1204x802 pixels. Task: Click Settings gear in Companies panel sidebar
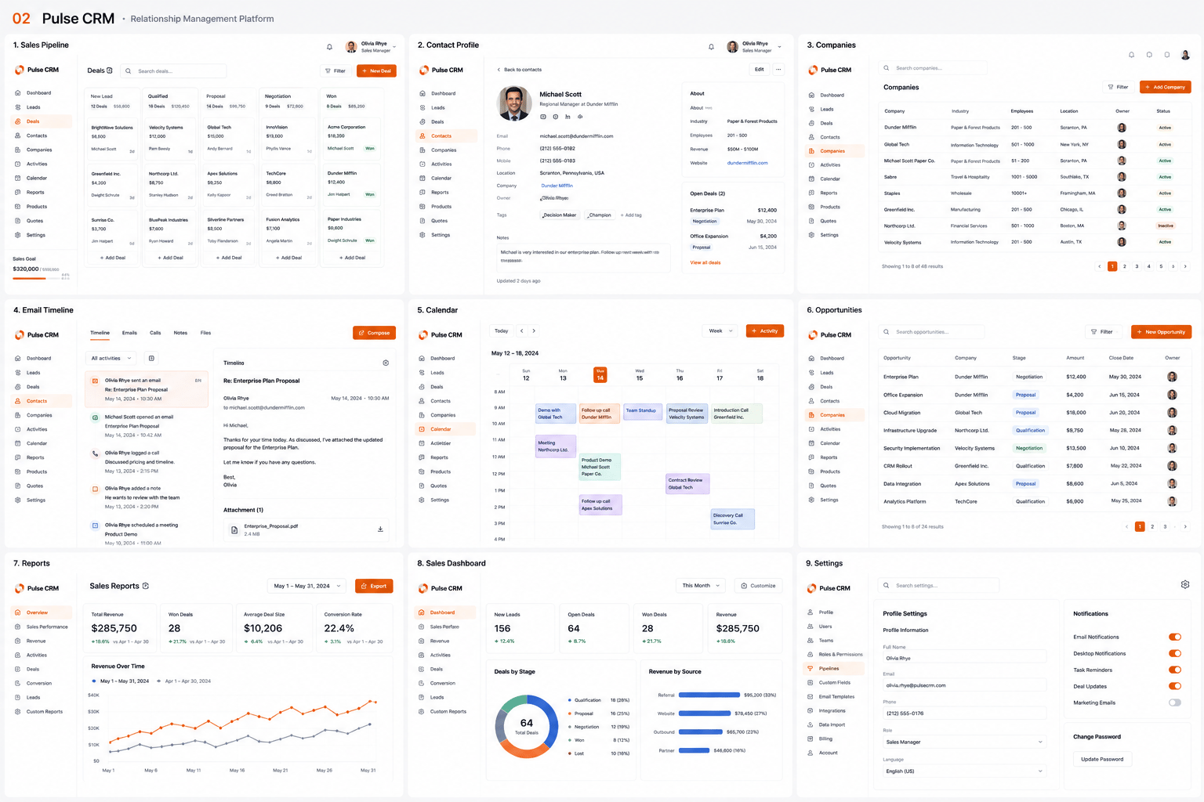coord(812,235)
